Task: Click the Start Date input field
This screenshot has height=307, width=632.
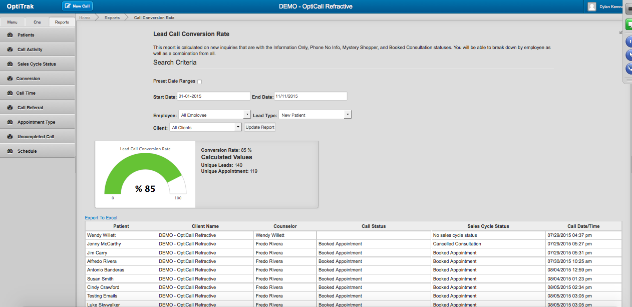Action: click(x=213, y=96)
